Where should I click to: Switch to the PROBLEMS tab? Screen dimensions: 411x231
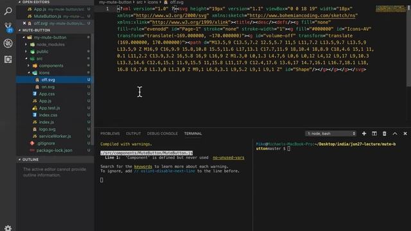pos(110,133)
